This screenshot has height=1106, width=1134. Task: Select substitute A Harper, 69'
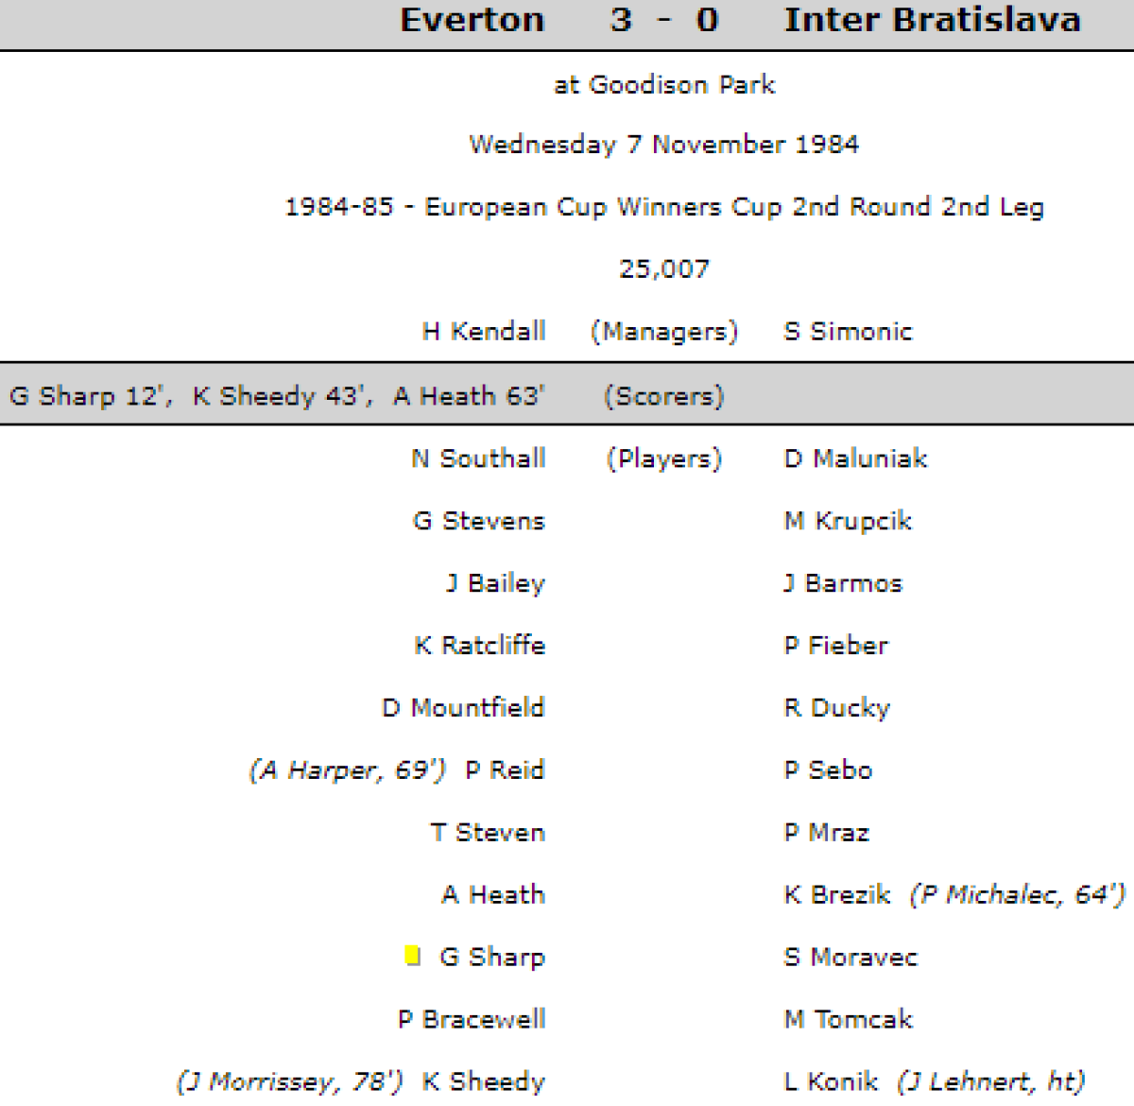pyautogui.click(x=347, y=770)
